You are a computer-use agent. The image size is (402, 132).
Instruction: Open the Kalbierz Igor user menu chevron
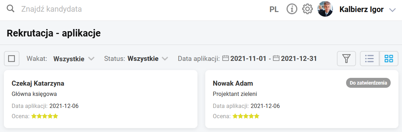(392, 10)
